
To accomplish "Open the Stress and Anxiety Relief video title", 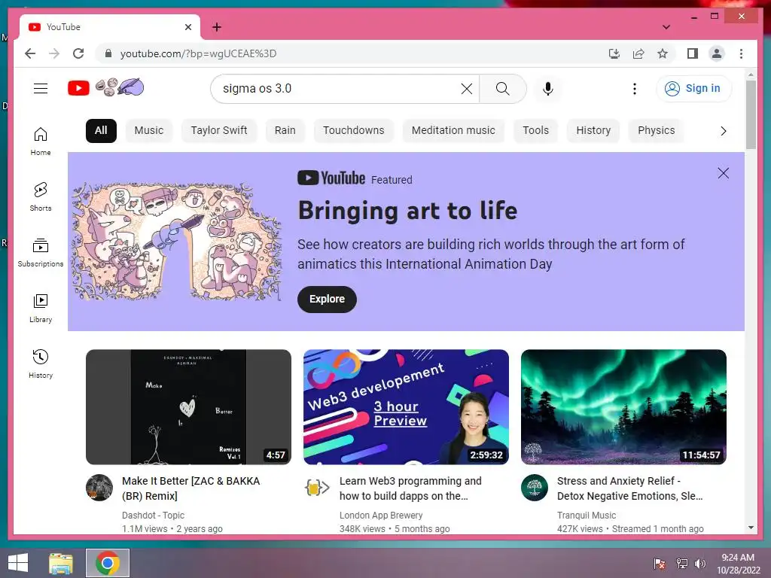I will [x=630, y=488].
